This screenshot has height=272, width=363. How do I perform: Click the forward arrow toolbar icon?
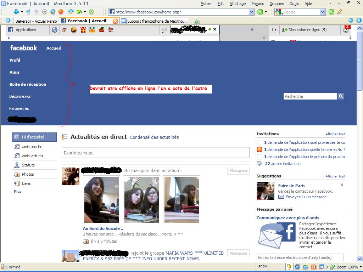37,12
